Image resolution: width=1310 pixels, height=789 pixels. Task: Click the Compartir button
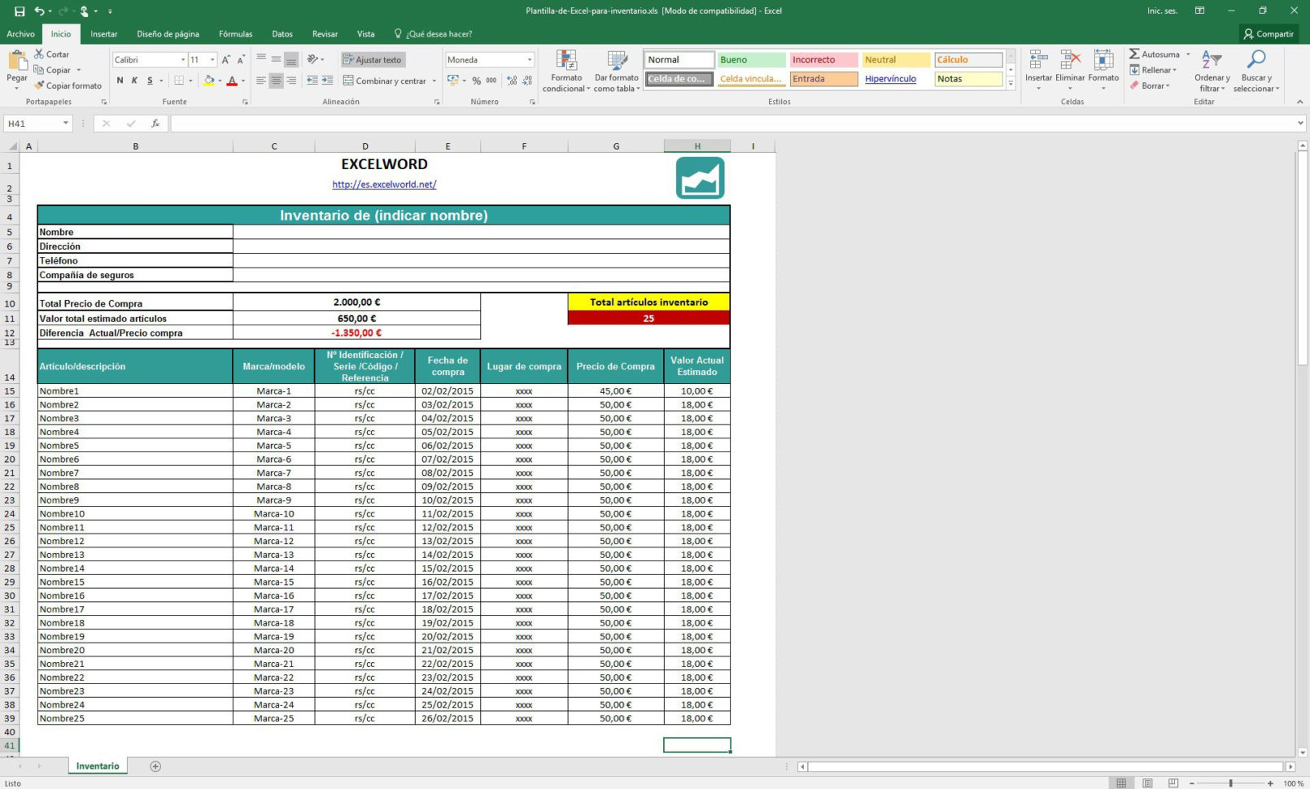[1269, 33]
